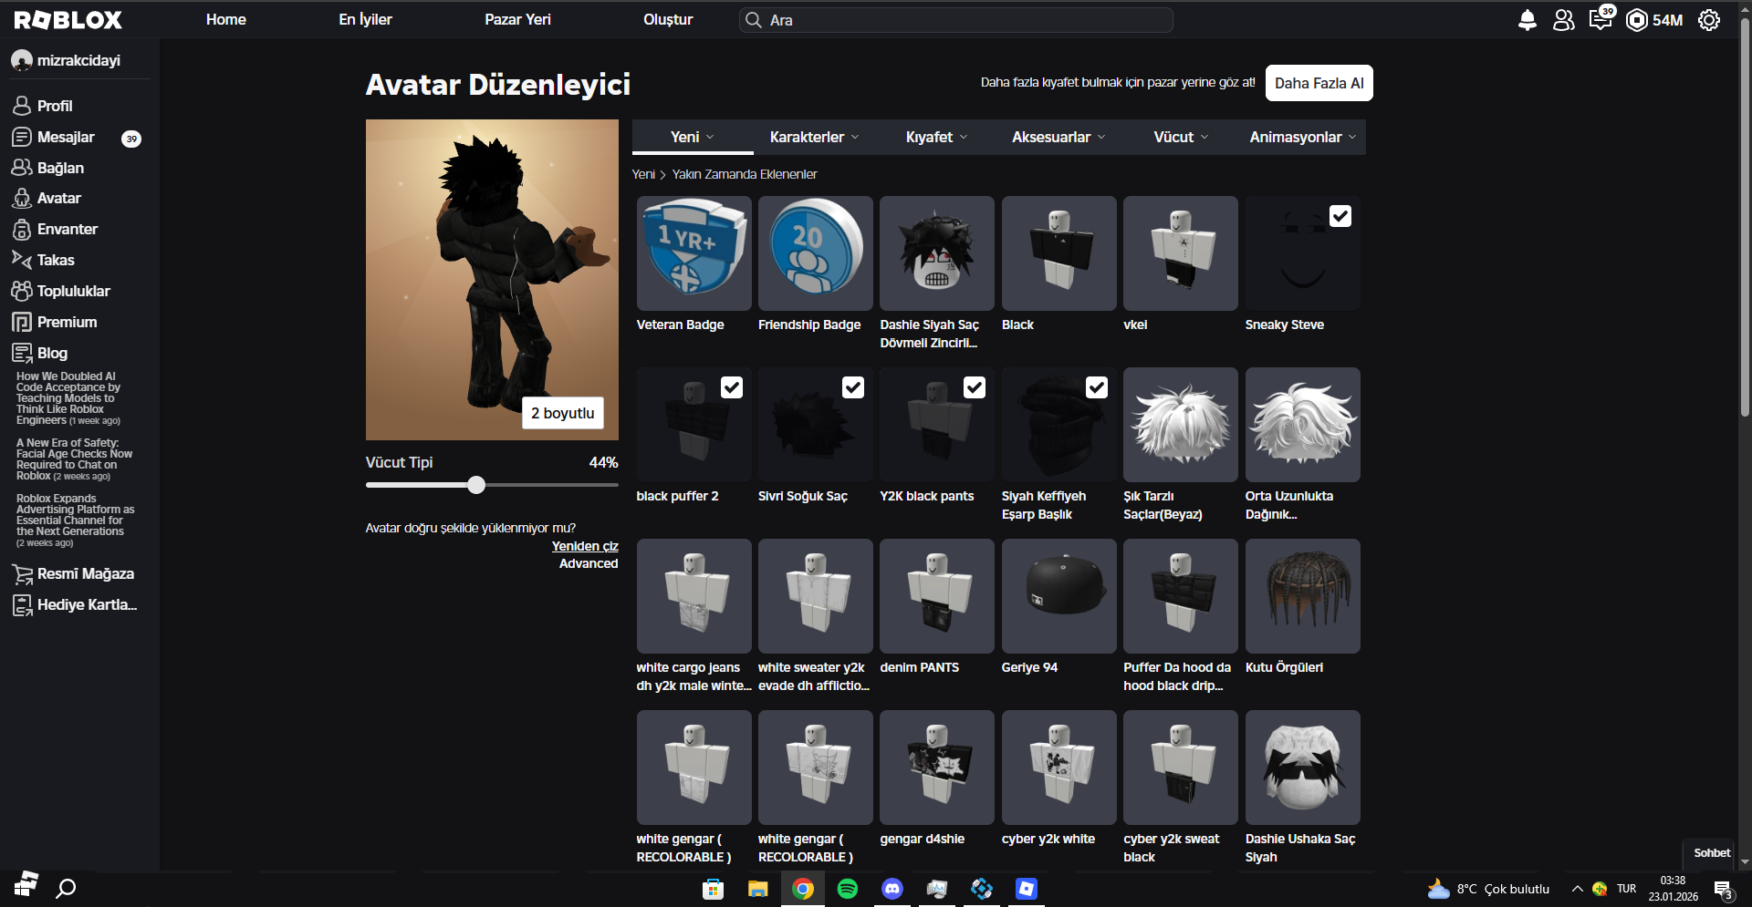
Task: Go to Home in the top navigation
Action: click(x=226, y=19)
